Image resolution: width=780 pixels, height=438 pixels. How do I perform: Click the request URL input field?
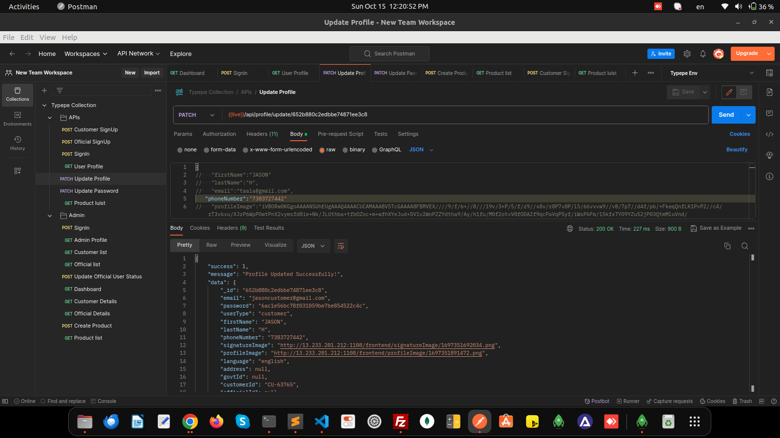point(466,115)
